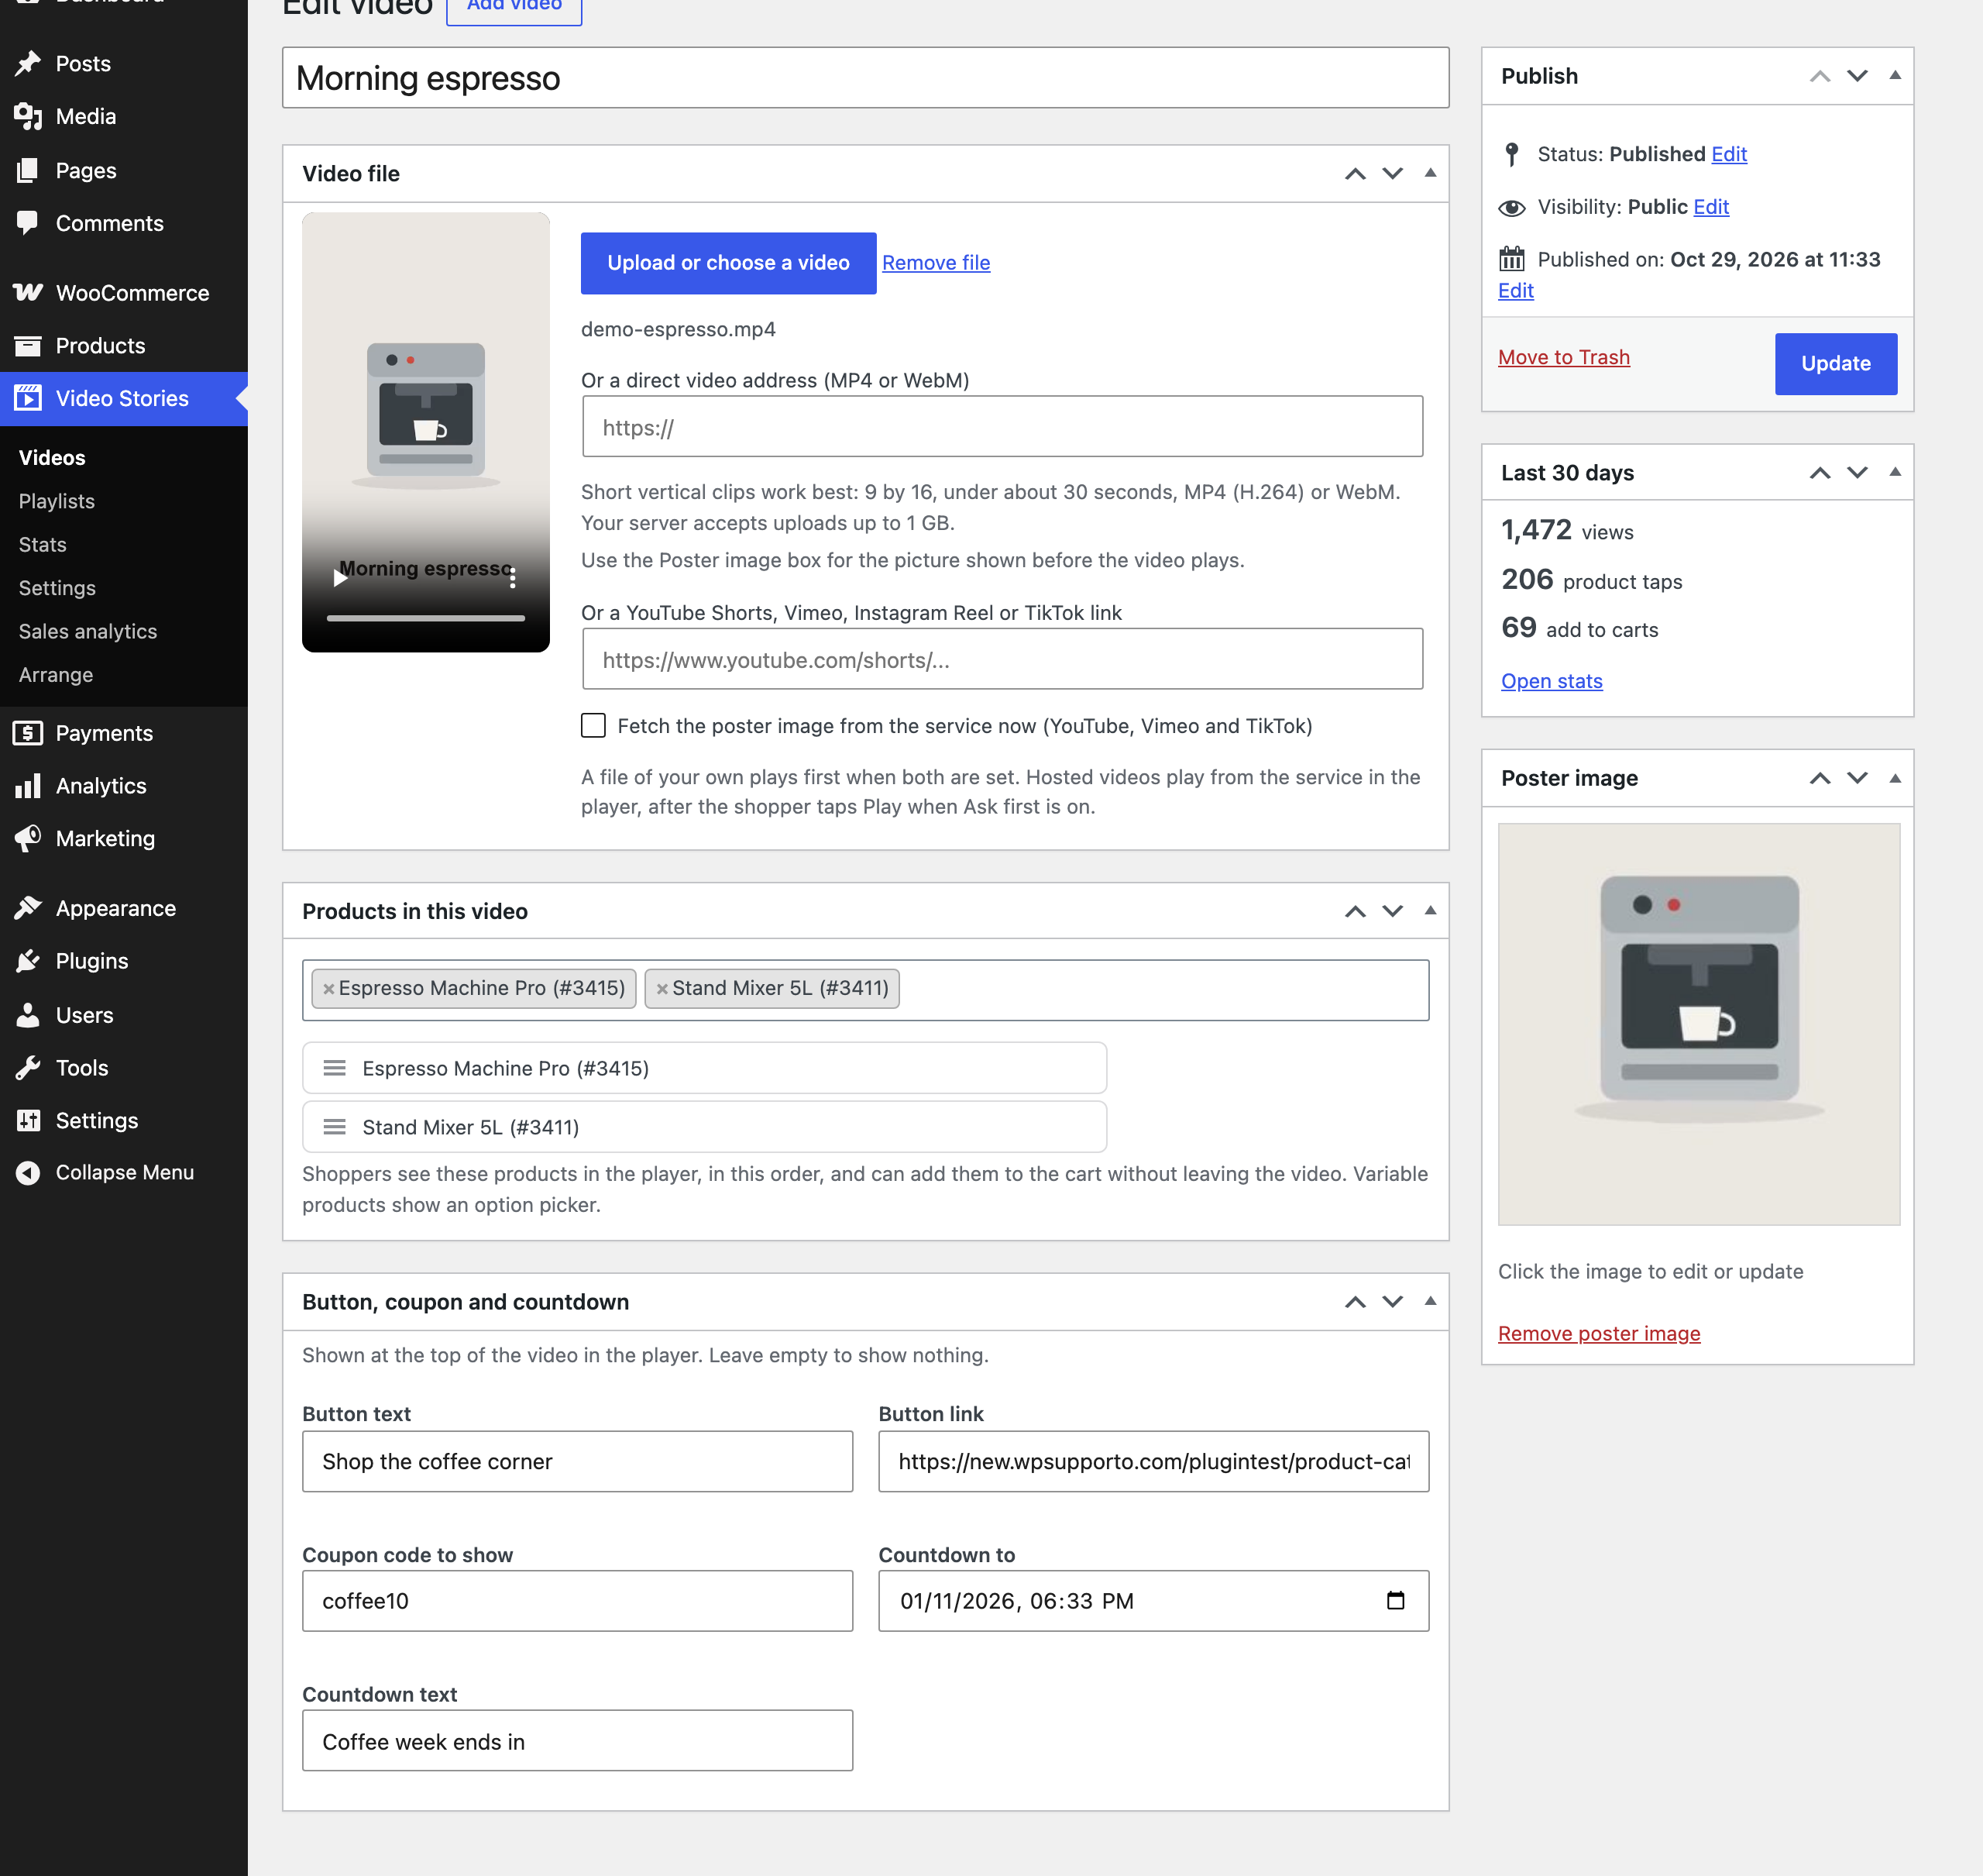The width and height of the screenshot is (1983, 1876).
Task: Click the Analytics bar chart icon
Action: click(28, 785)
